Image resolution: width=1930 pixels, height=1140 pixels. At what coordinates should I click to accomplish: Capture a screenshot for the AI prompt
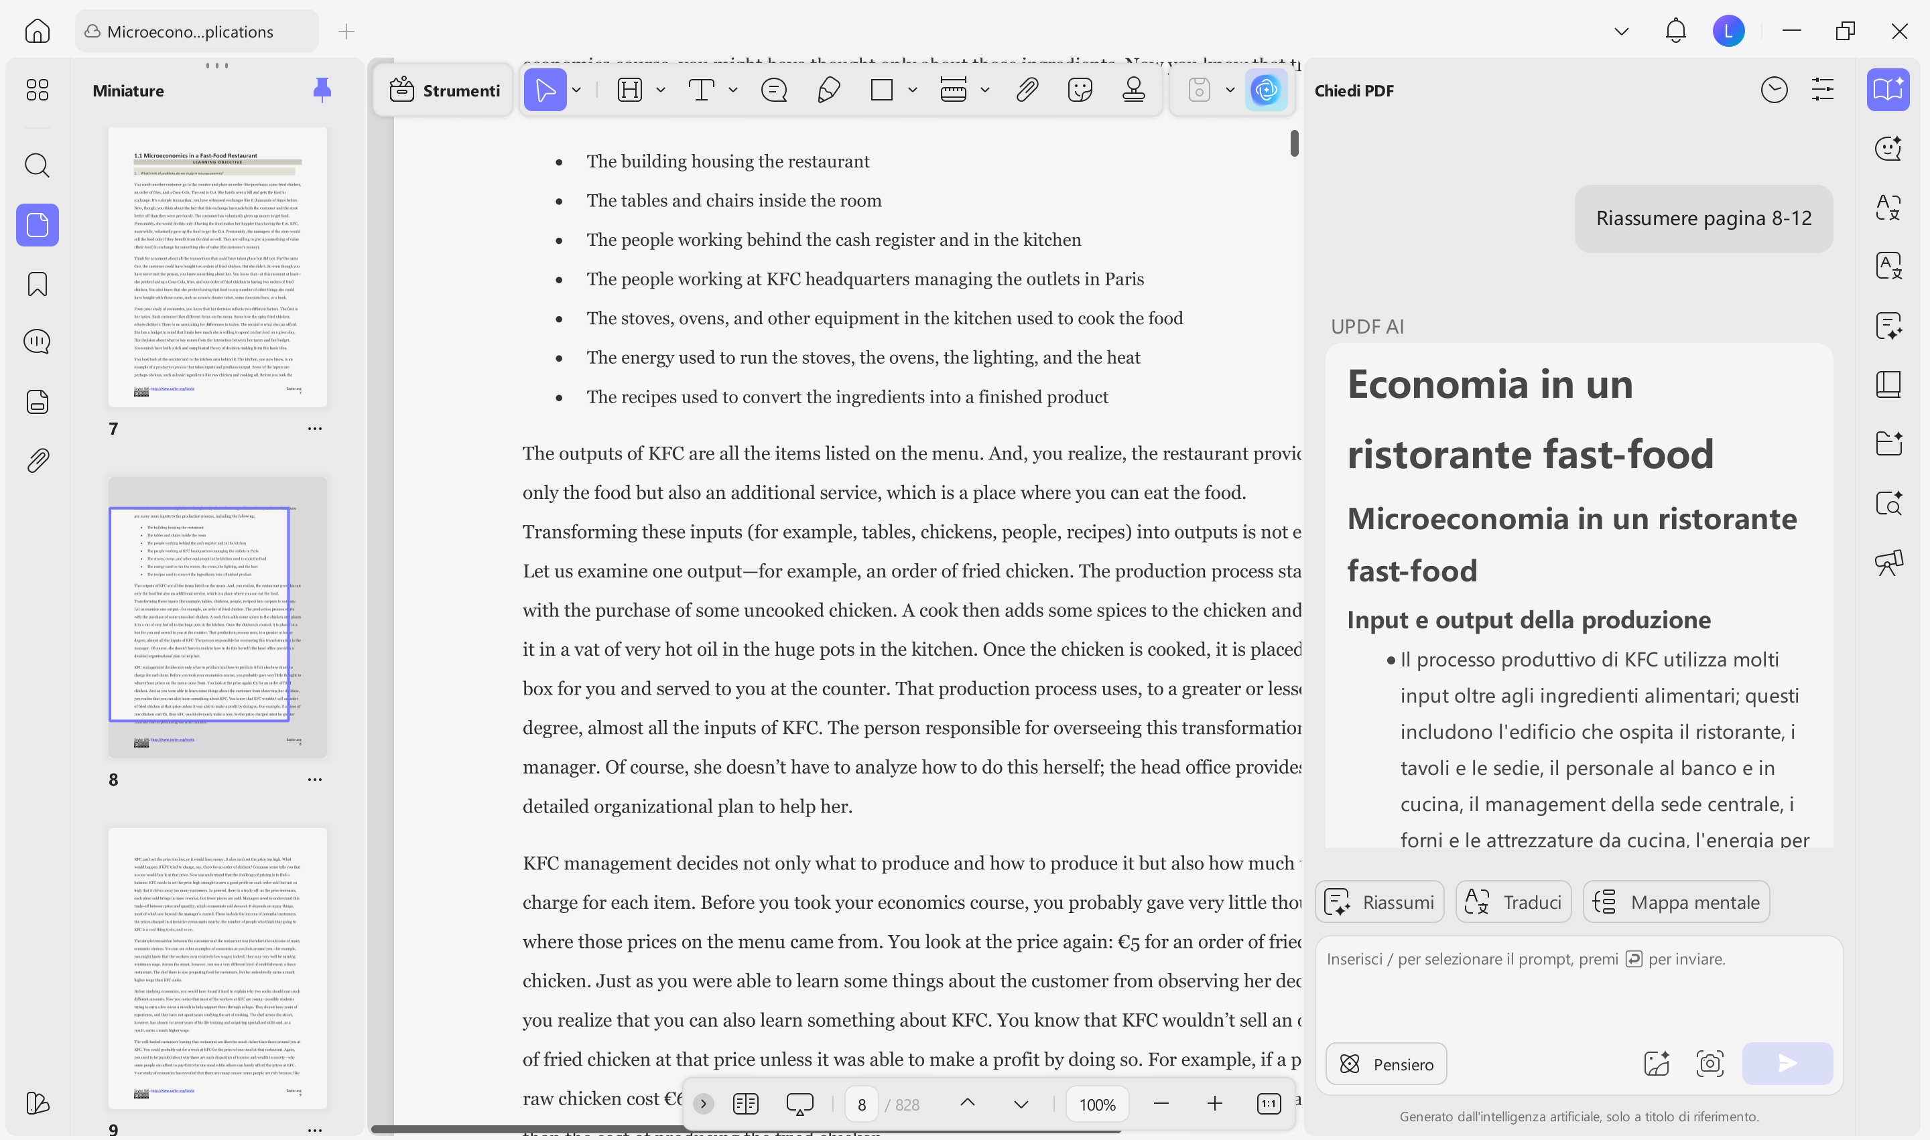[x=1710, y=1064]
